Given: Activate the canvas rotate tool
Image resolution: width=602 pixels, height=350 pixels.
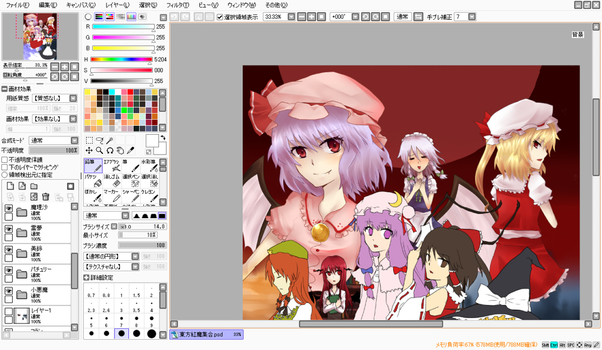Looking at the screenshot, I should 110,150.
